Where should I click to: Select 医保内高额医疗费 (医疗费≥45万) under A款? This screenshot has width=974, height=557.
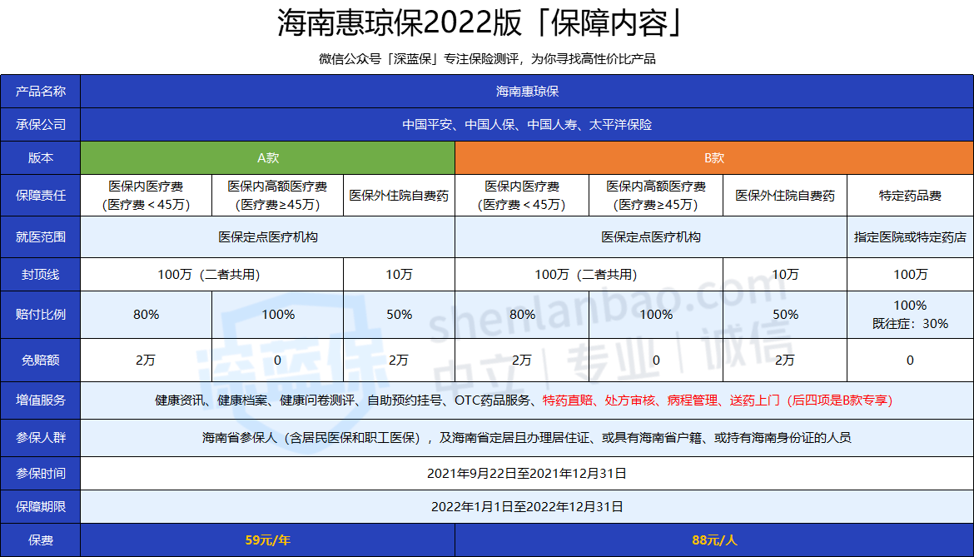click(278, 195)
